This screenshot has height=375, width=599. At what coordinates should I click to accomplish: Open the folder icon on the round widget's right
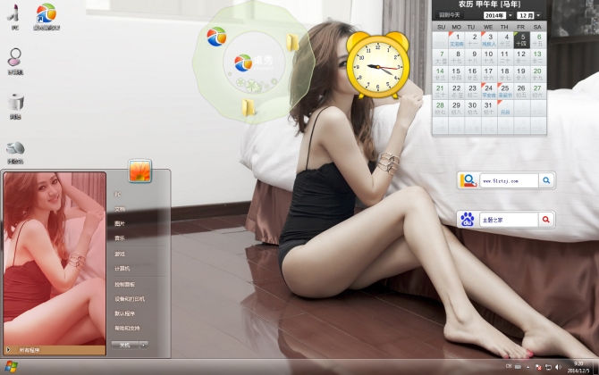pyautogui.click(x=292, y=42)
